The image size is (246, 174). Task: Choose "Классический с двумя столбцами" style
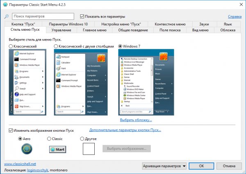[x=56, y=46]
